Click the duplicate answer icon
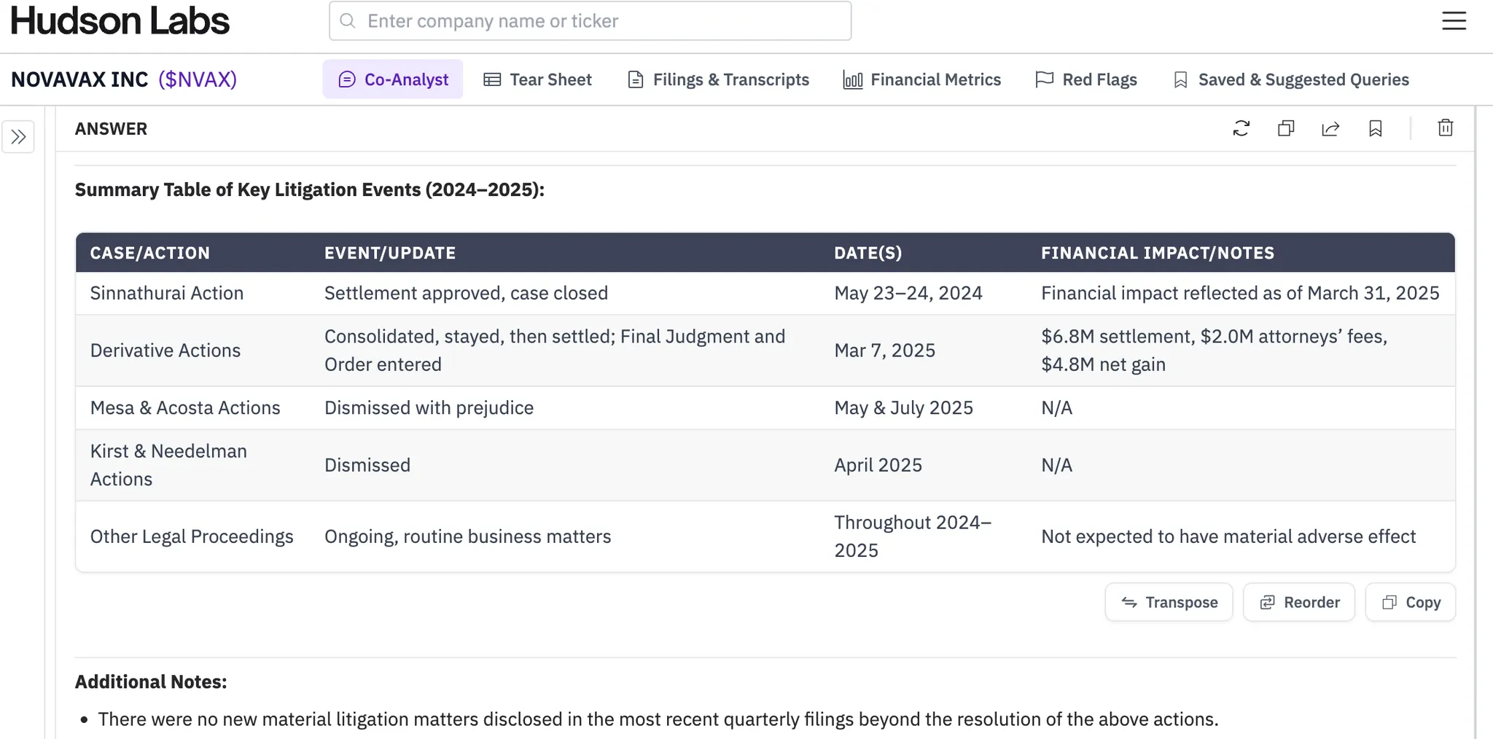The image size is (1493, 739). click(x=1286, y=129)
